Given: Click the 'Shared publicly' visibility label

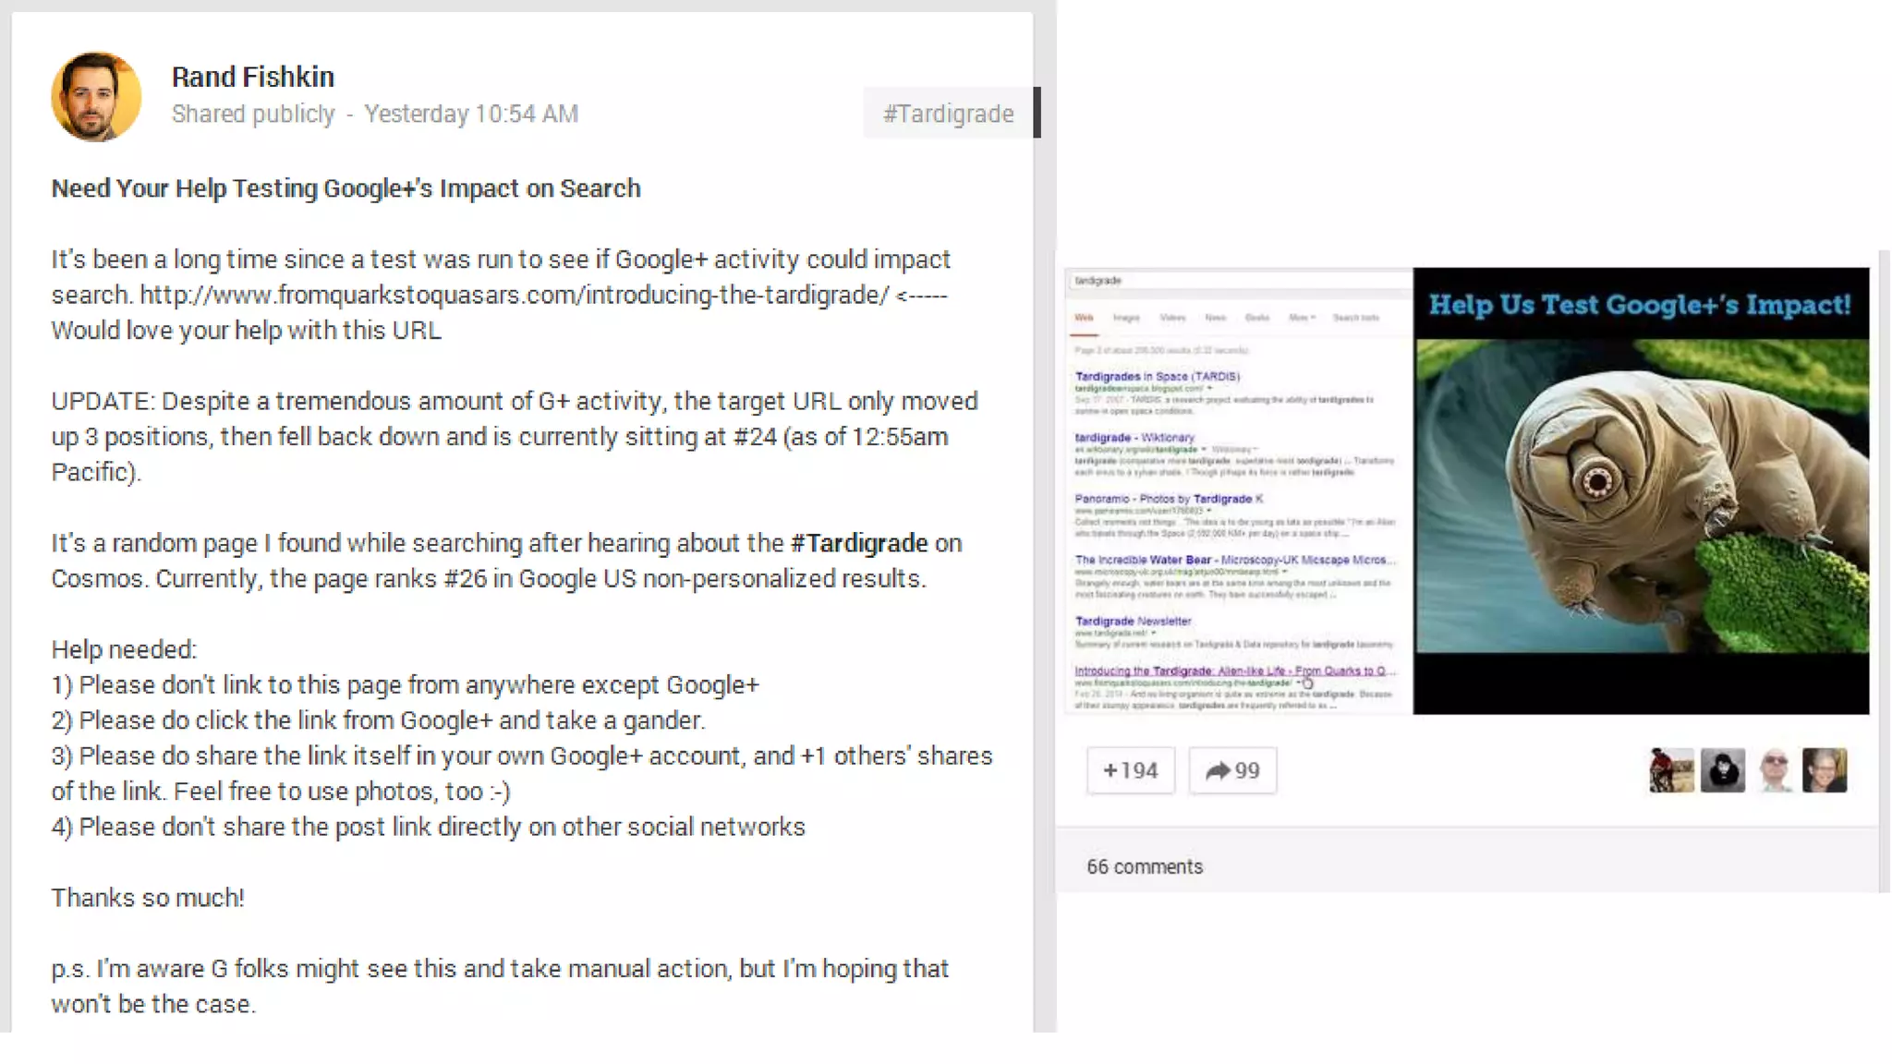Looking at the screenshot, I should tap(252, 114).
